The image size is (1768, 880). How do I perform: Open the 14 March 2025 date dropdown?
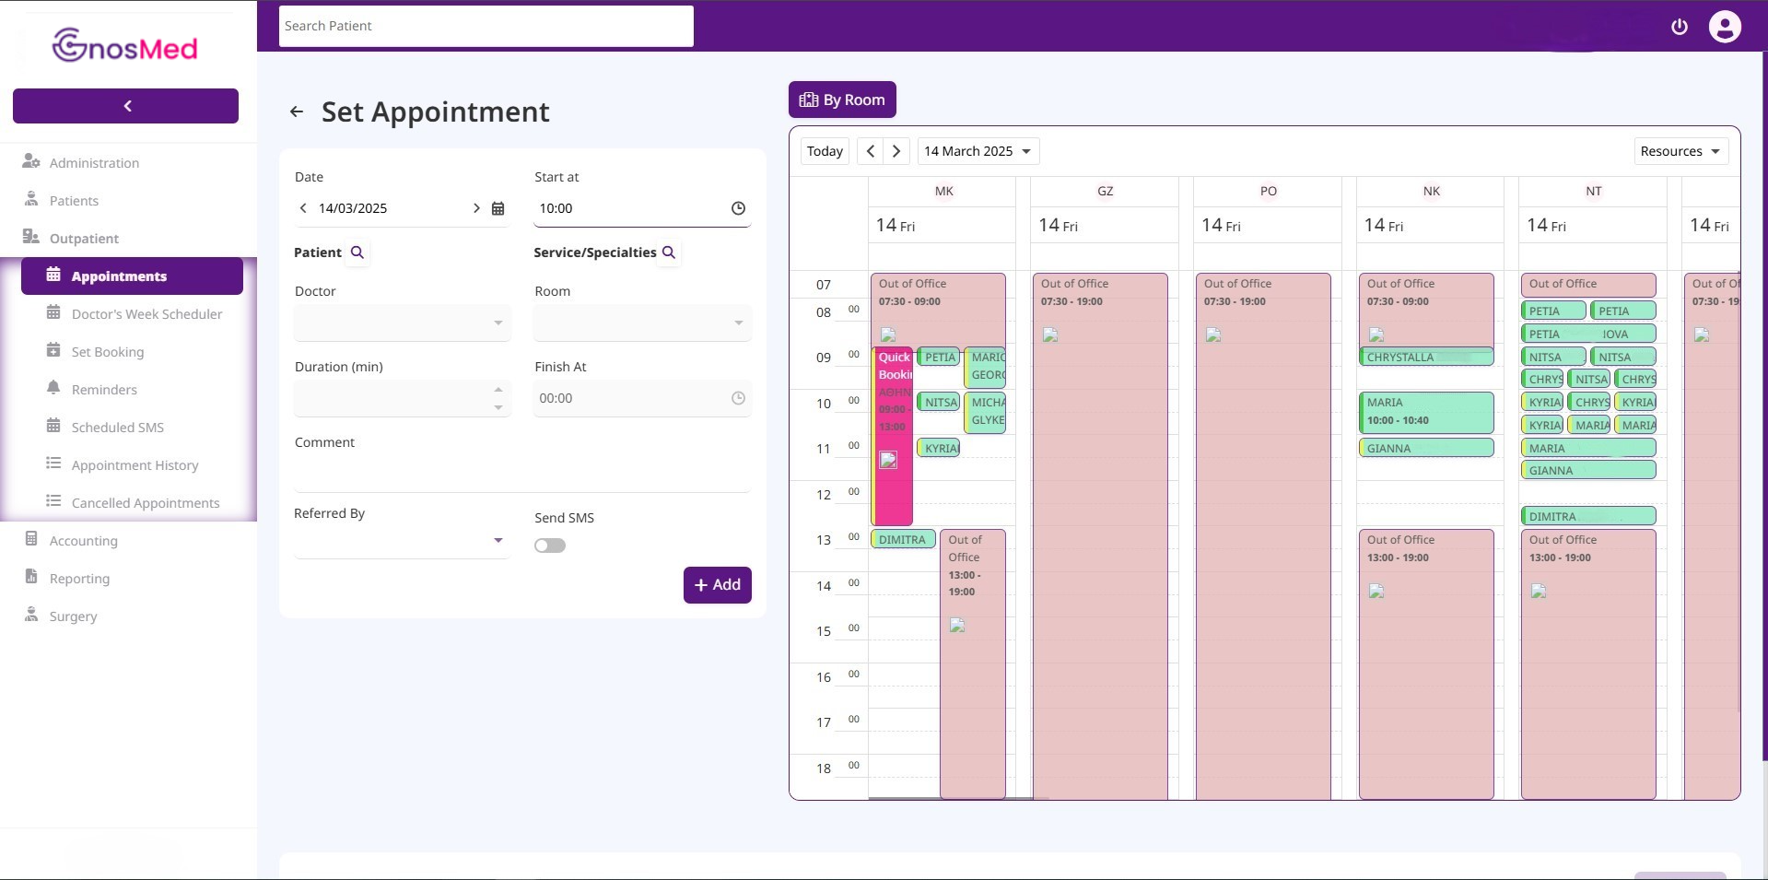(x=978, y=151)
